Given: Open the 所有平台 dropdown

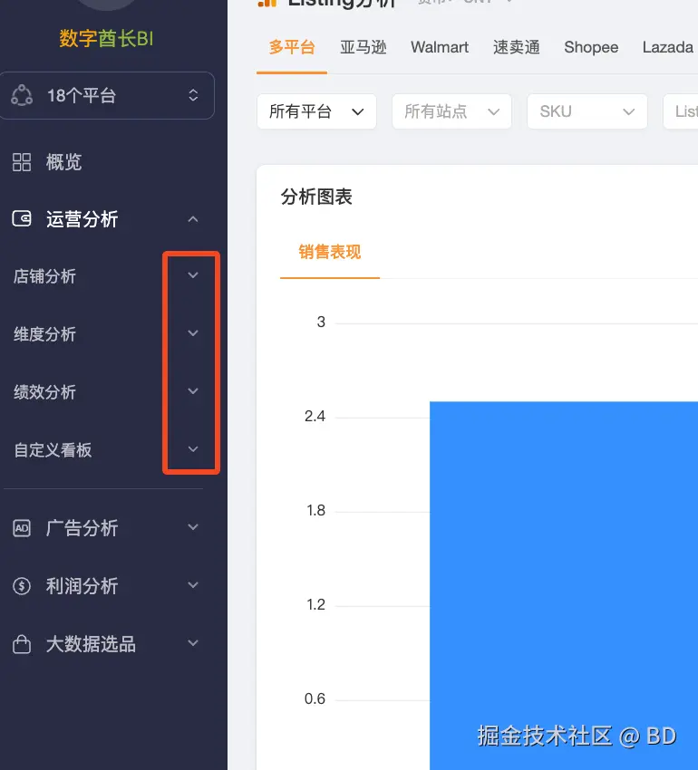Looking at the screenshot, I should tap(316, 111).
